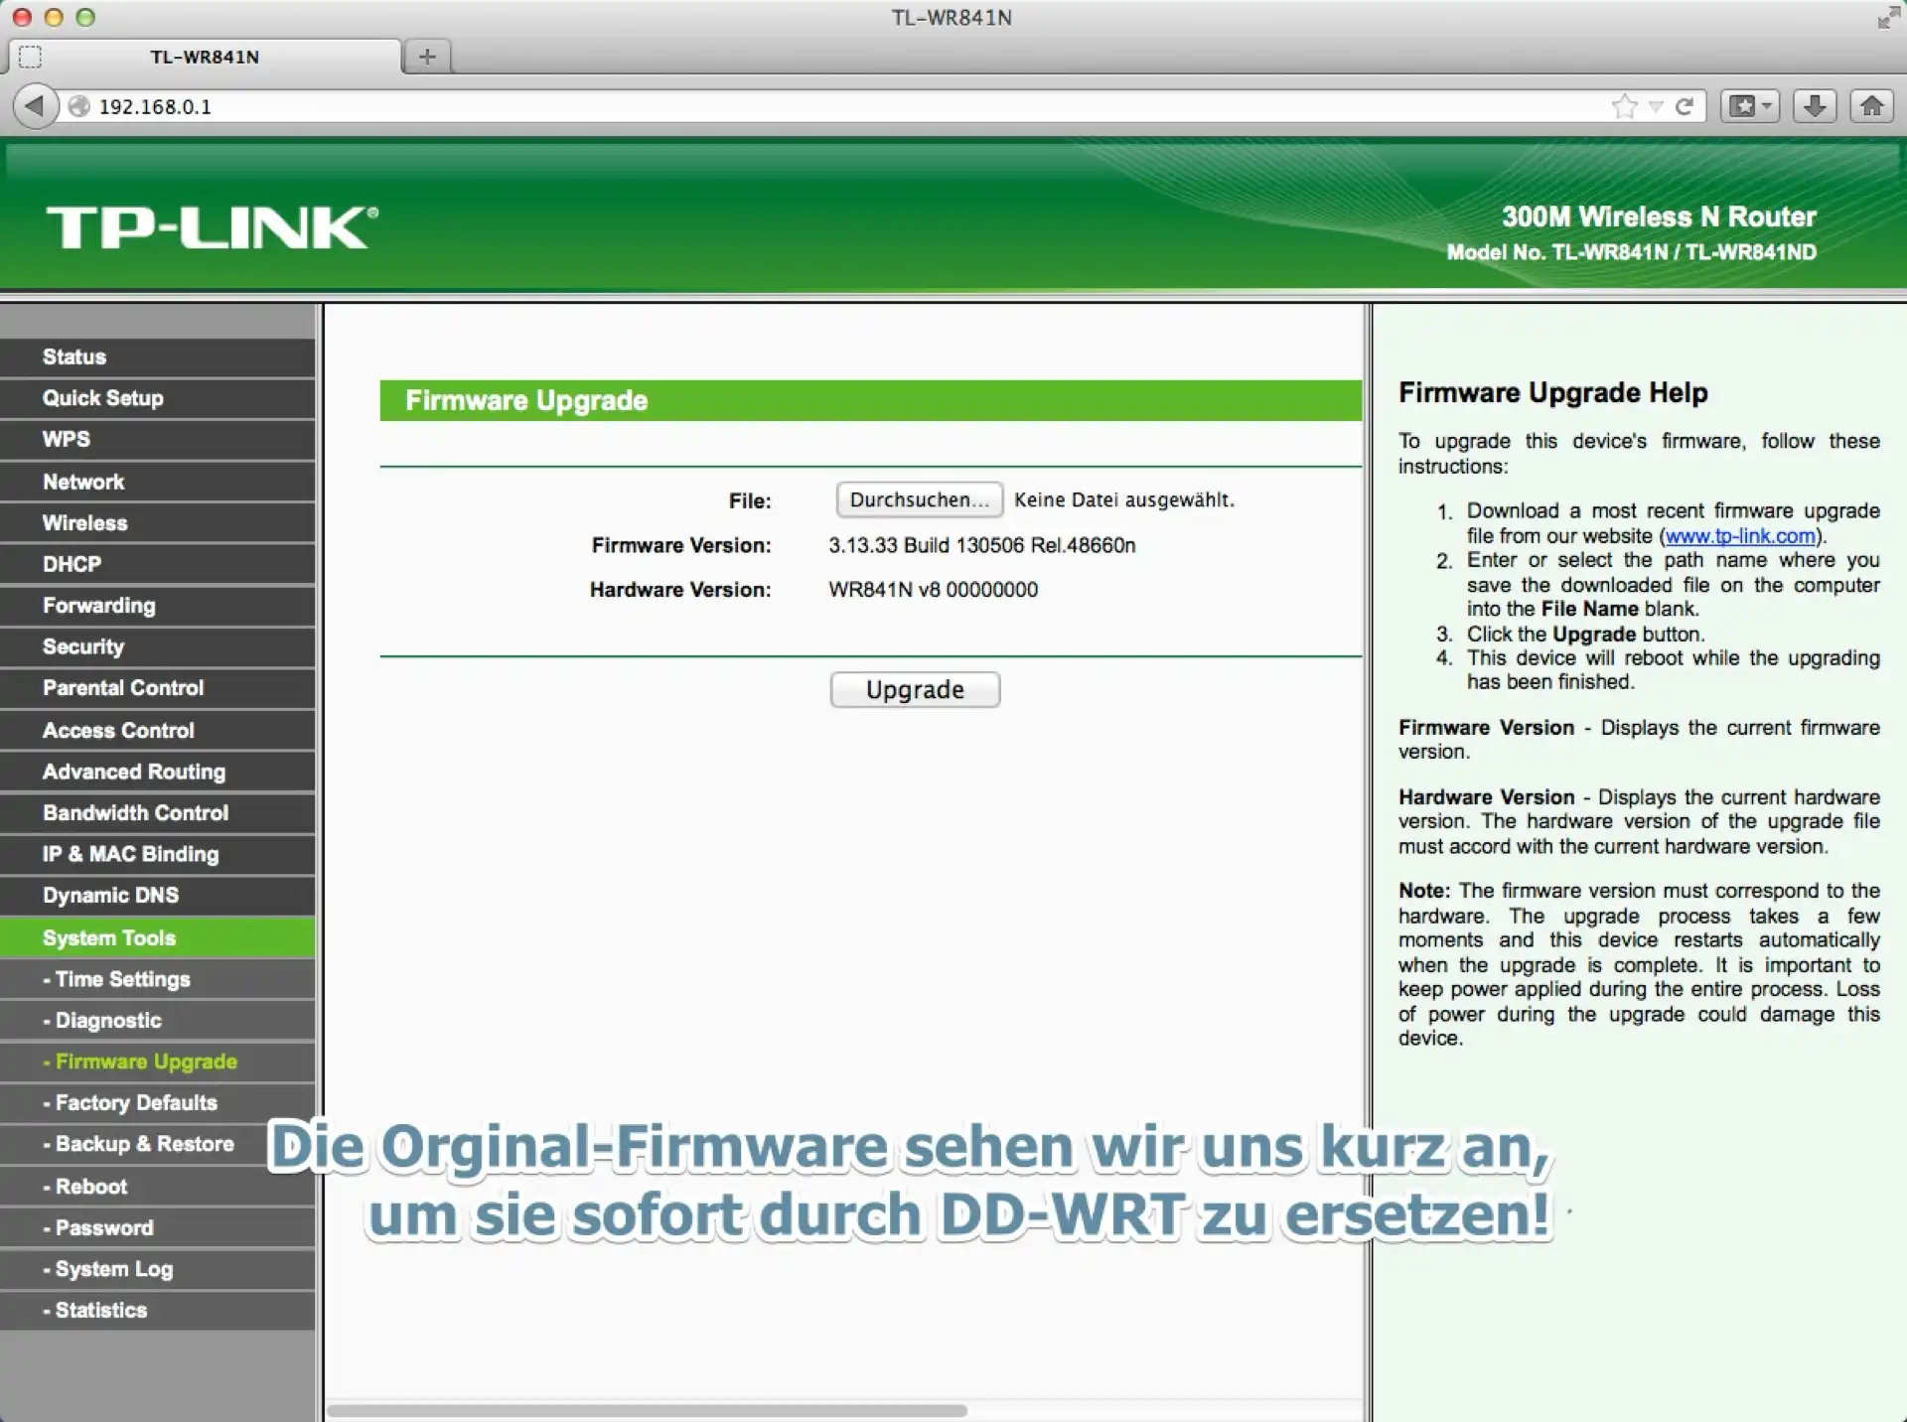Go to the browser home page icon
Screen dimensions: 1907x1422
tap(1871, 105)
